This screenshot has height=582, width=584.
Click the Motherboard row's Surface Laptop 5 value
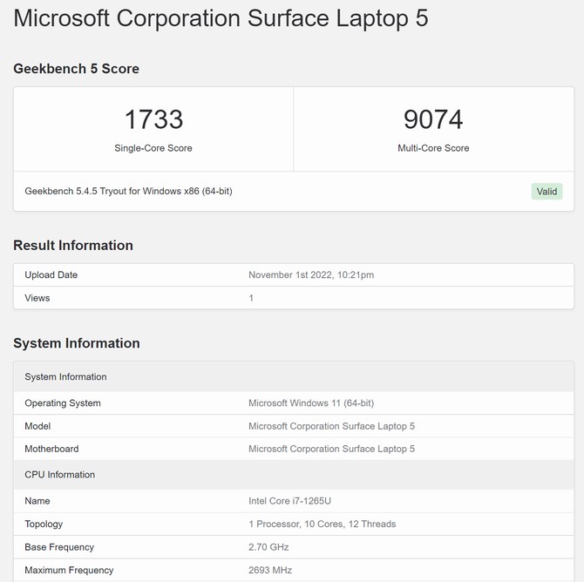click(331, 449)
